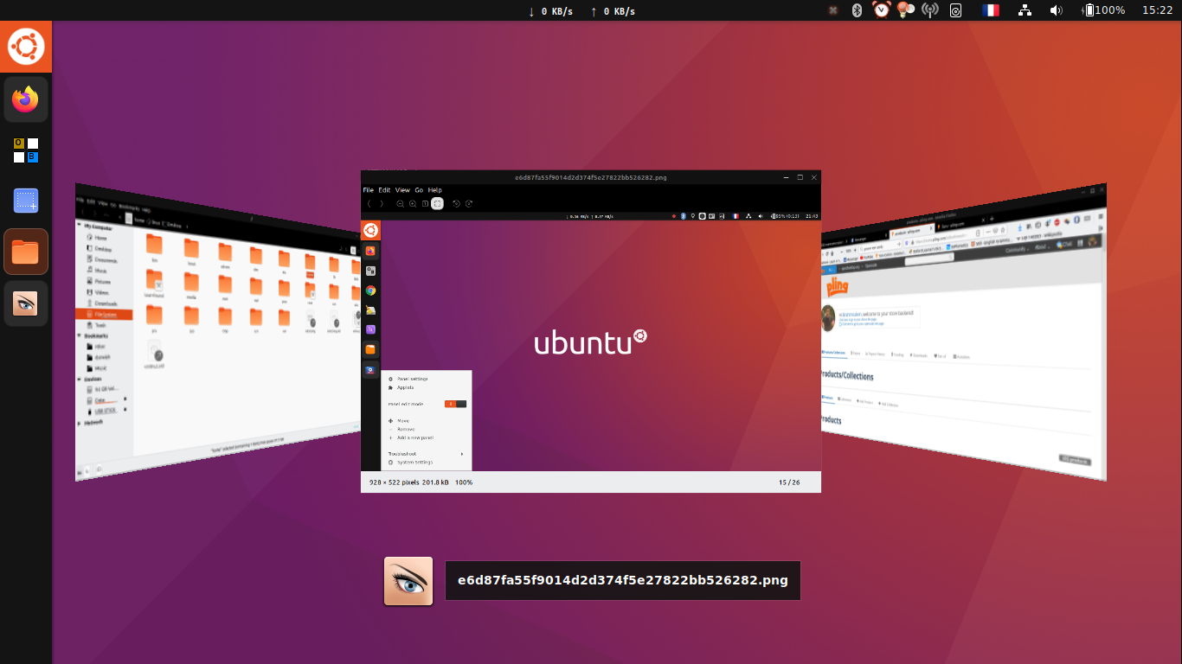Image resolution: width=1182 pixels, height=664 pixels.
Task: Eject the Data drive in sidebar
Action: 125,399
